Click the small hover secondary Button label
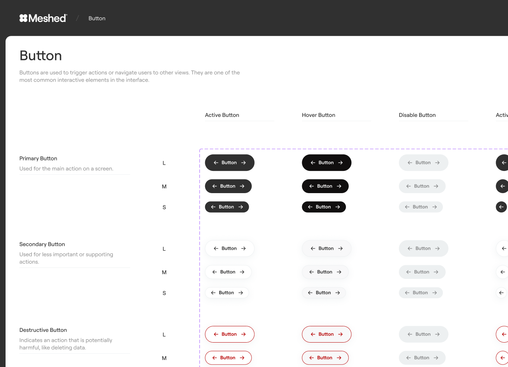 point(323,293)
